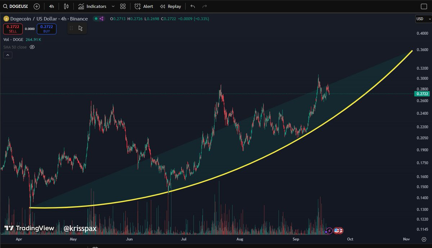Click the Oct time axis label
This screenshot has height=248, width=432.
click(350, 239)
